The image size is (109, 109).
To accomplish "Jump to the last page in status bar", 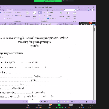I will tap(45, 102).
